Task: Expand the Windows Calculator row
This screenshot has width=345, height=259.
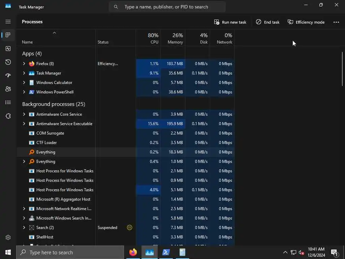Action: (24, 83)
